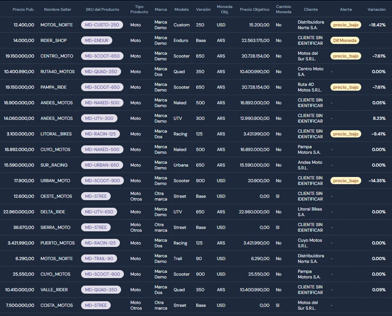Select seller name PAMPA_RIDE
Viewport: 392px width, 316px height.
tap(54, 87)
